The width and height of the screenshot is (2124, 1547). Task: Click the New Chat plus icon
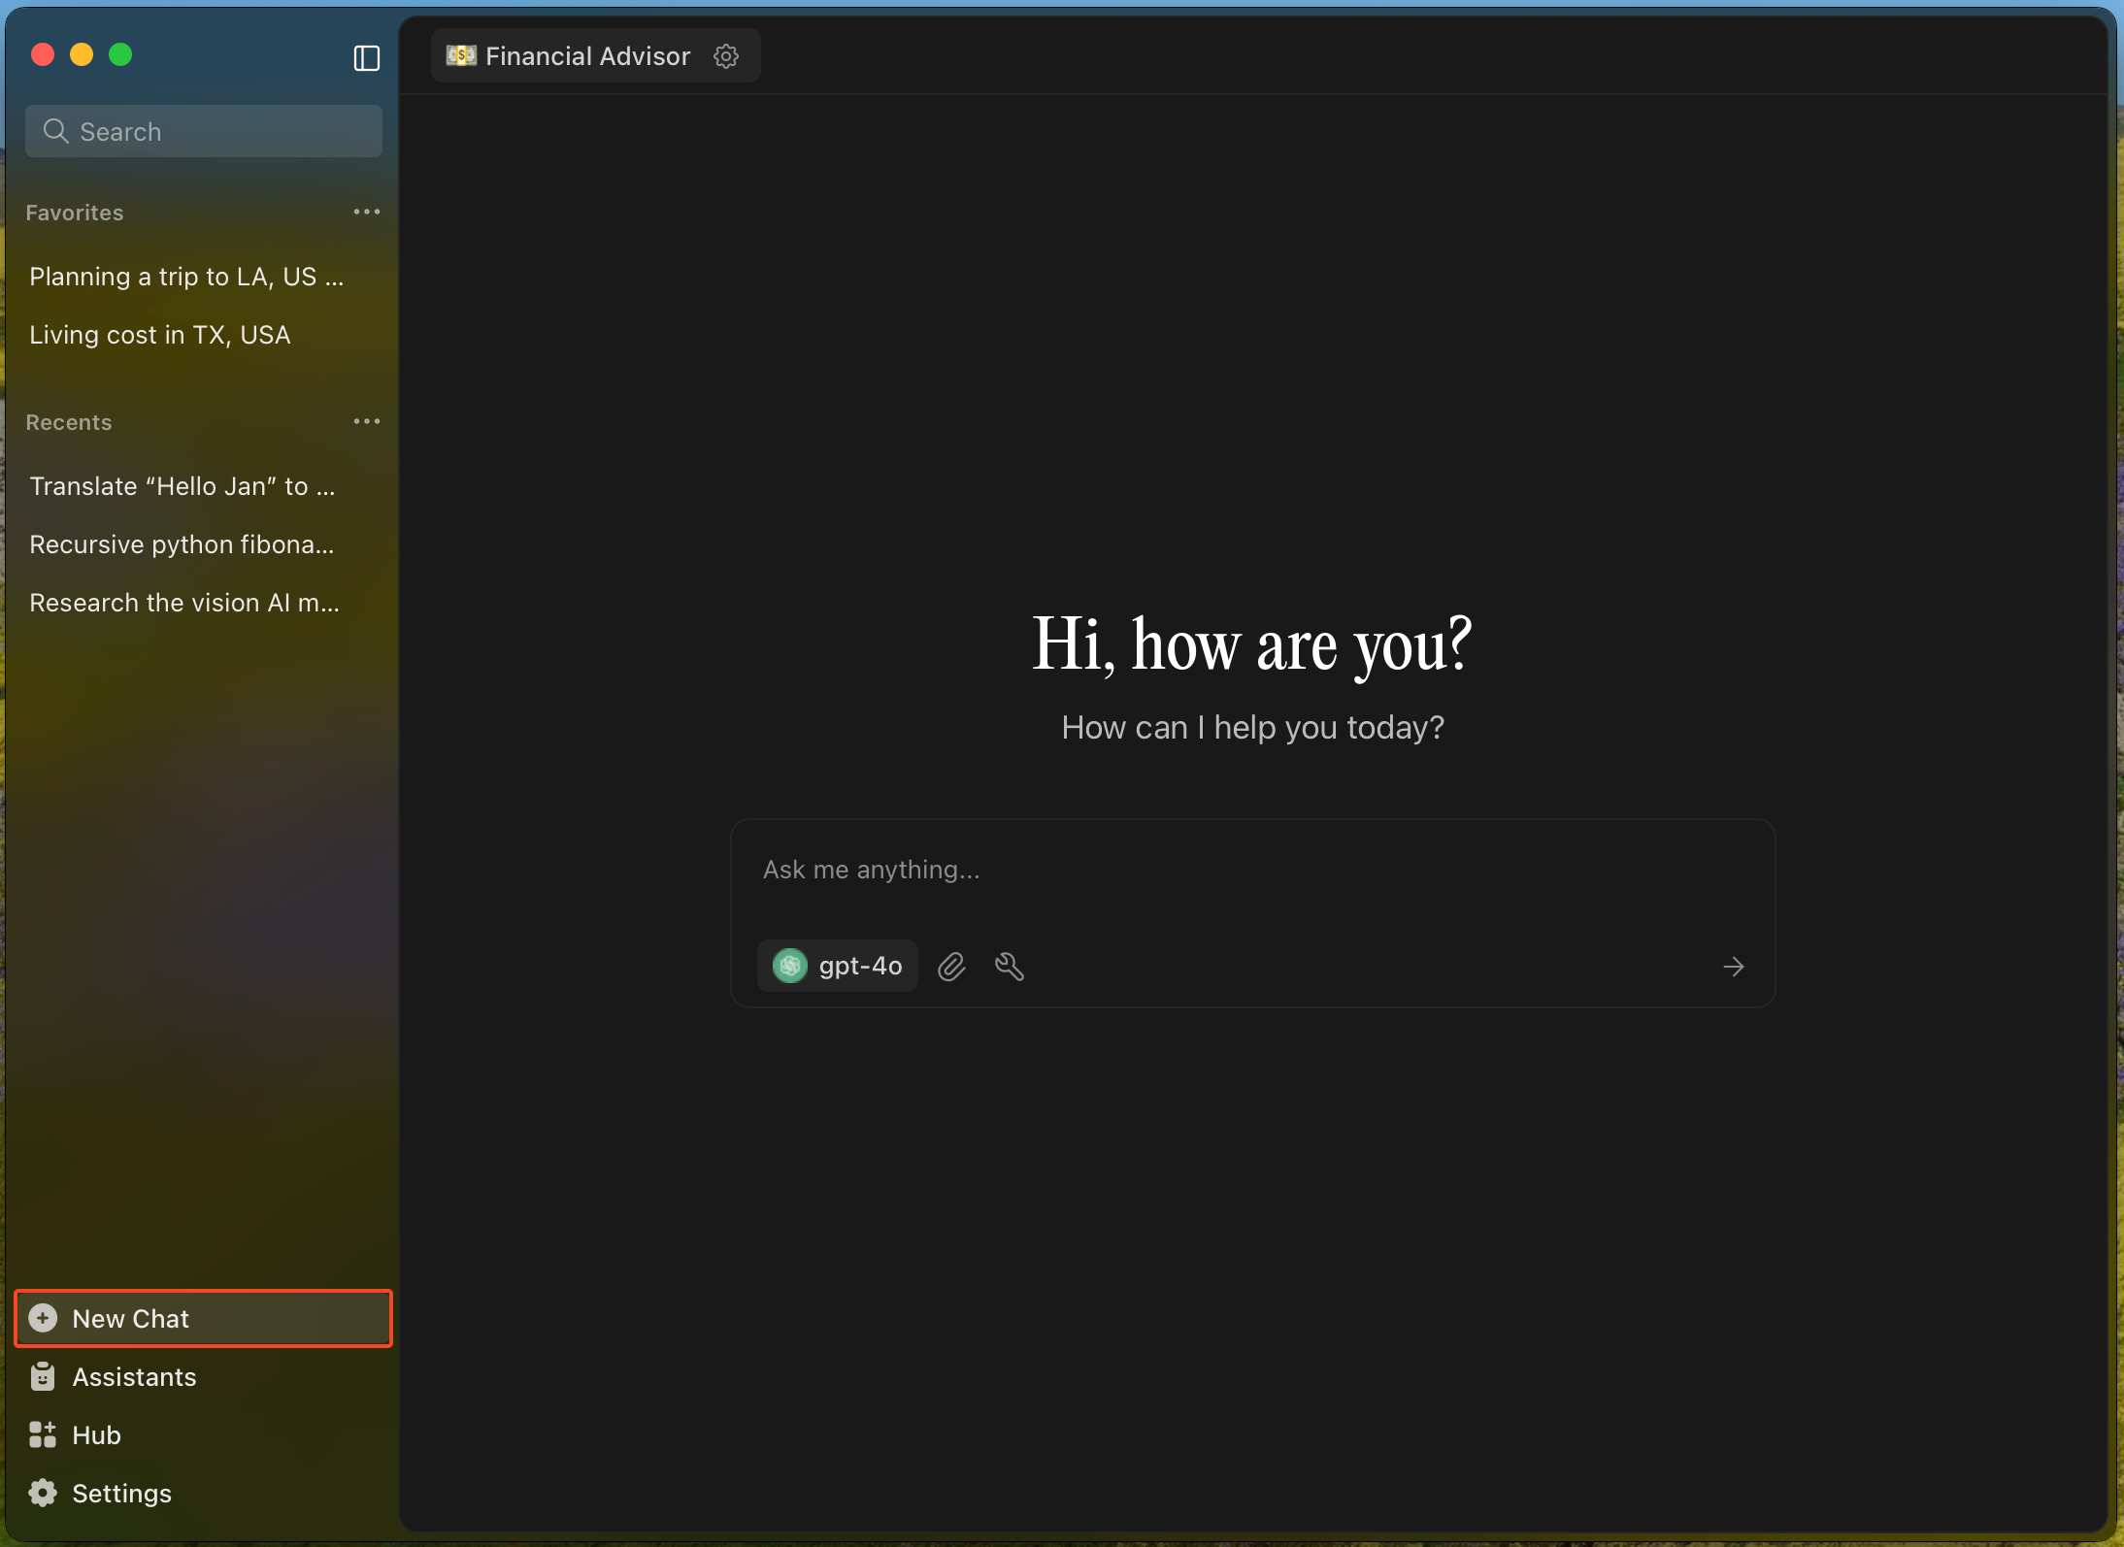(x=43, y=1318)
